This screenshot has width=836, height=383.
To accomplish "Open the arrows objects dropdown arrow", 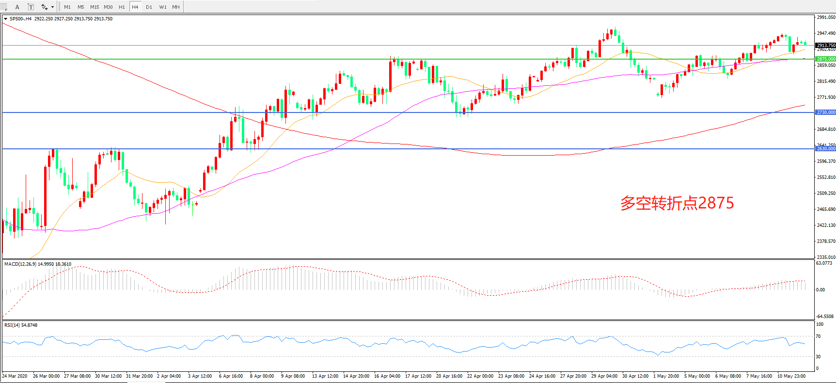I will [x=52, y=7].
